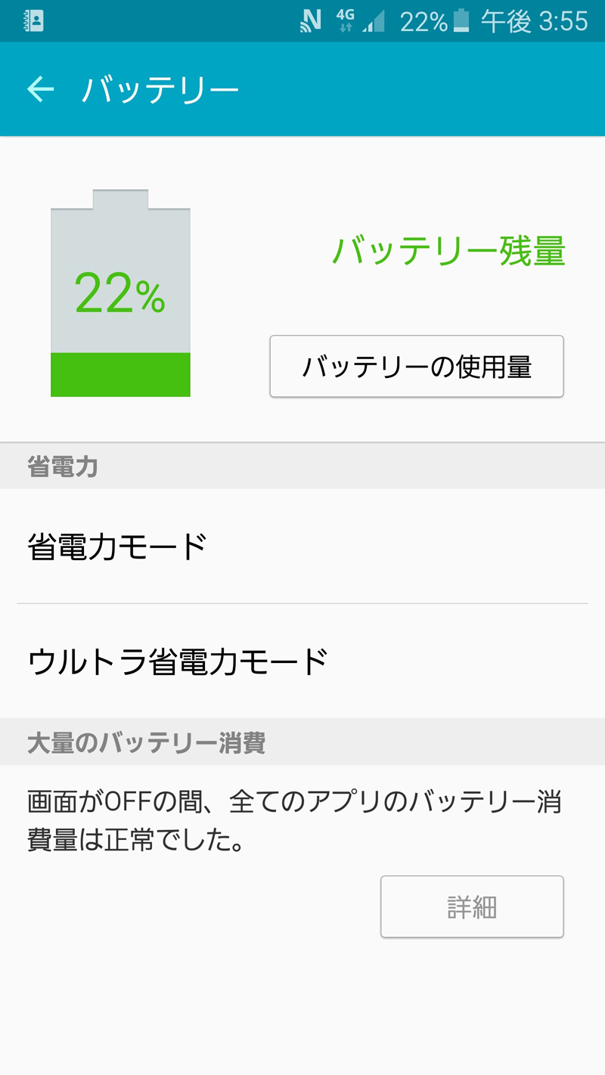This screenshot has width=605, height=1075.
Task: Tap the 22% text in the status bar
Action: (x=423, y=21)
